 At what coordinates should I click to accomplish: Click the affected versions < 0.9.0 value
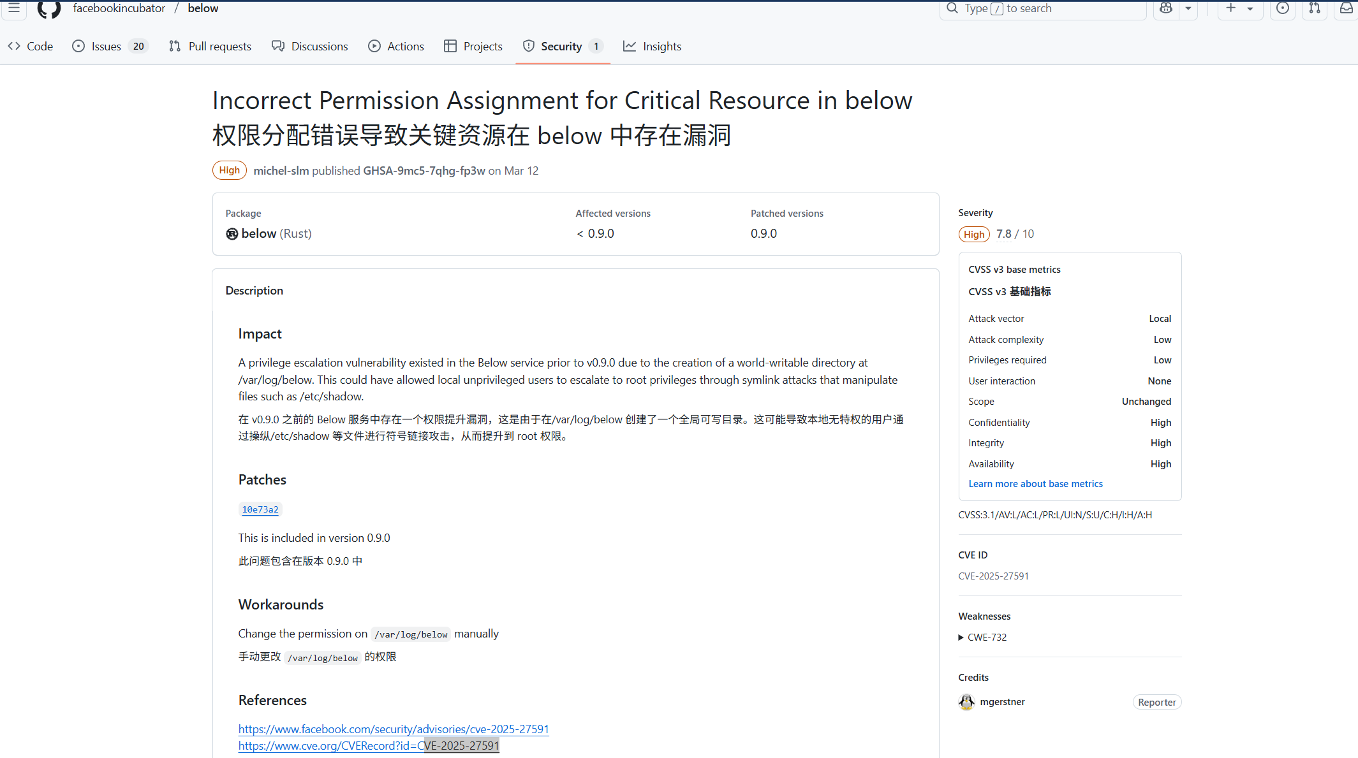tap(595, 234)
